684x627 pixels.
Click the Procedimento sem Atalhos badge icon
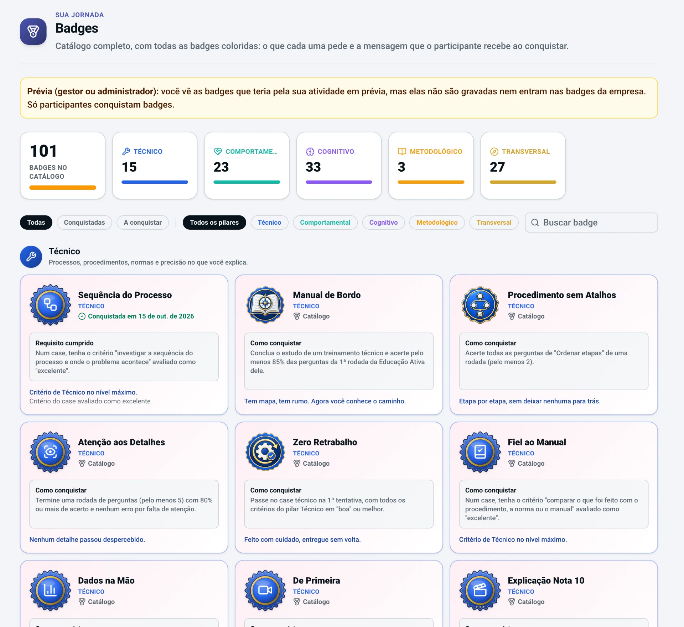[480, 305]
